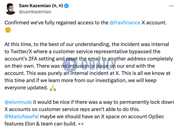Viewport: 179px width, 130px height.
Task: Click the praying hands emoji
Action: 53,88
